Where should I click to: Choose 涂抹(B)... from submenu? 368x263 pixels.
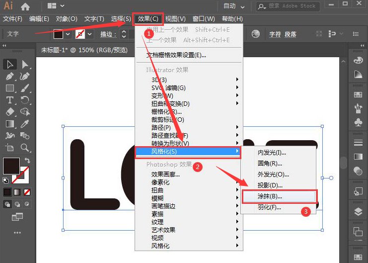coord(279,196)
